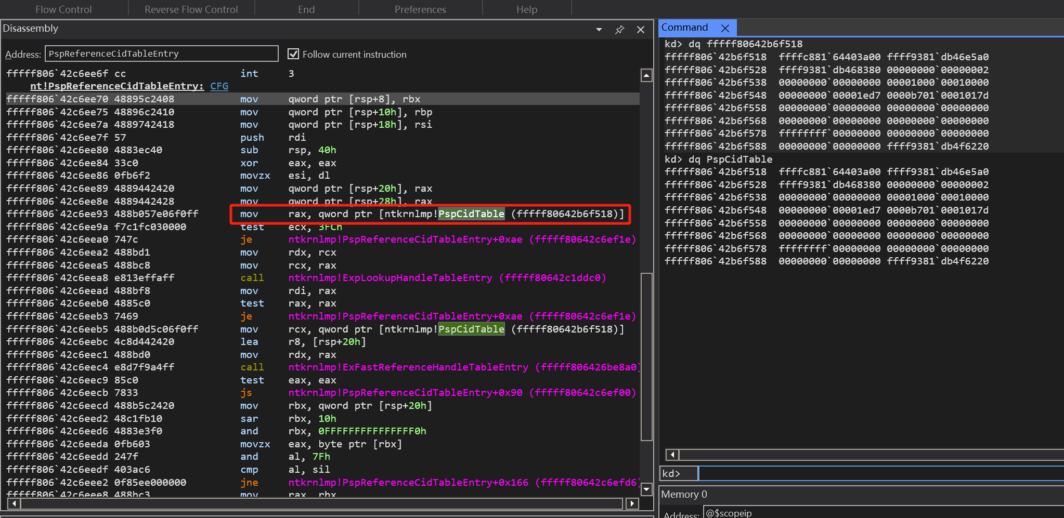Switch to the Command tab
The height and width of the screenshot is (518, 1064).
[684, 28]
